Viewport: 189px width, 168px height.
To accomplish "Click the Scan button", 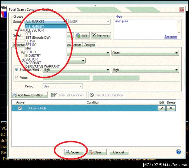I will 74,152.
